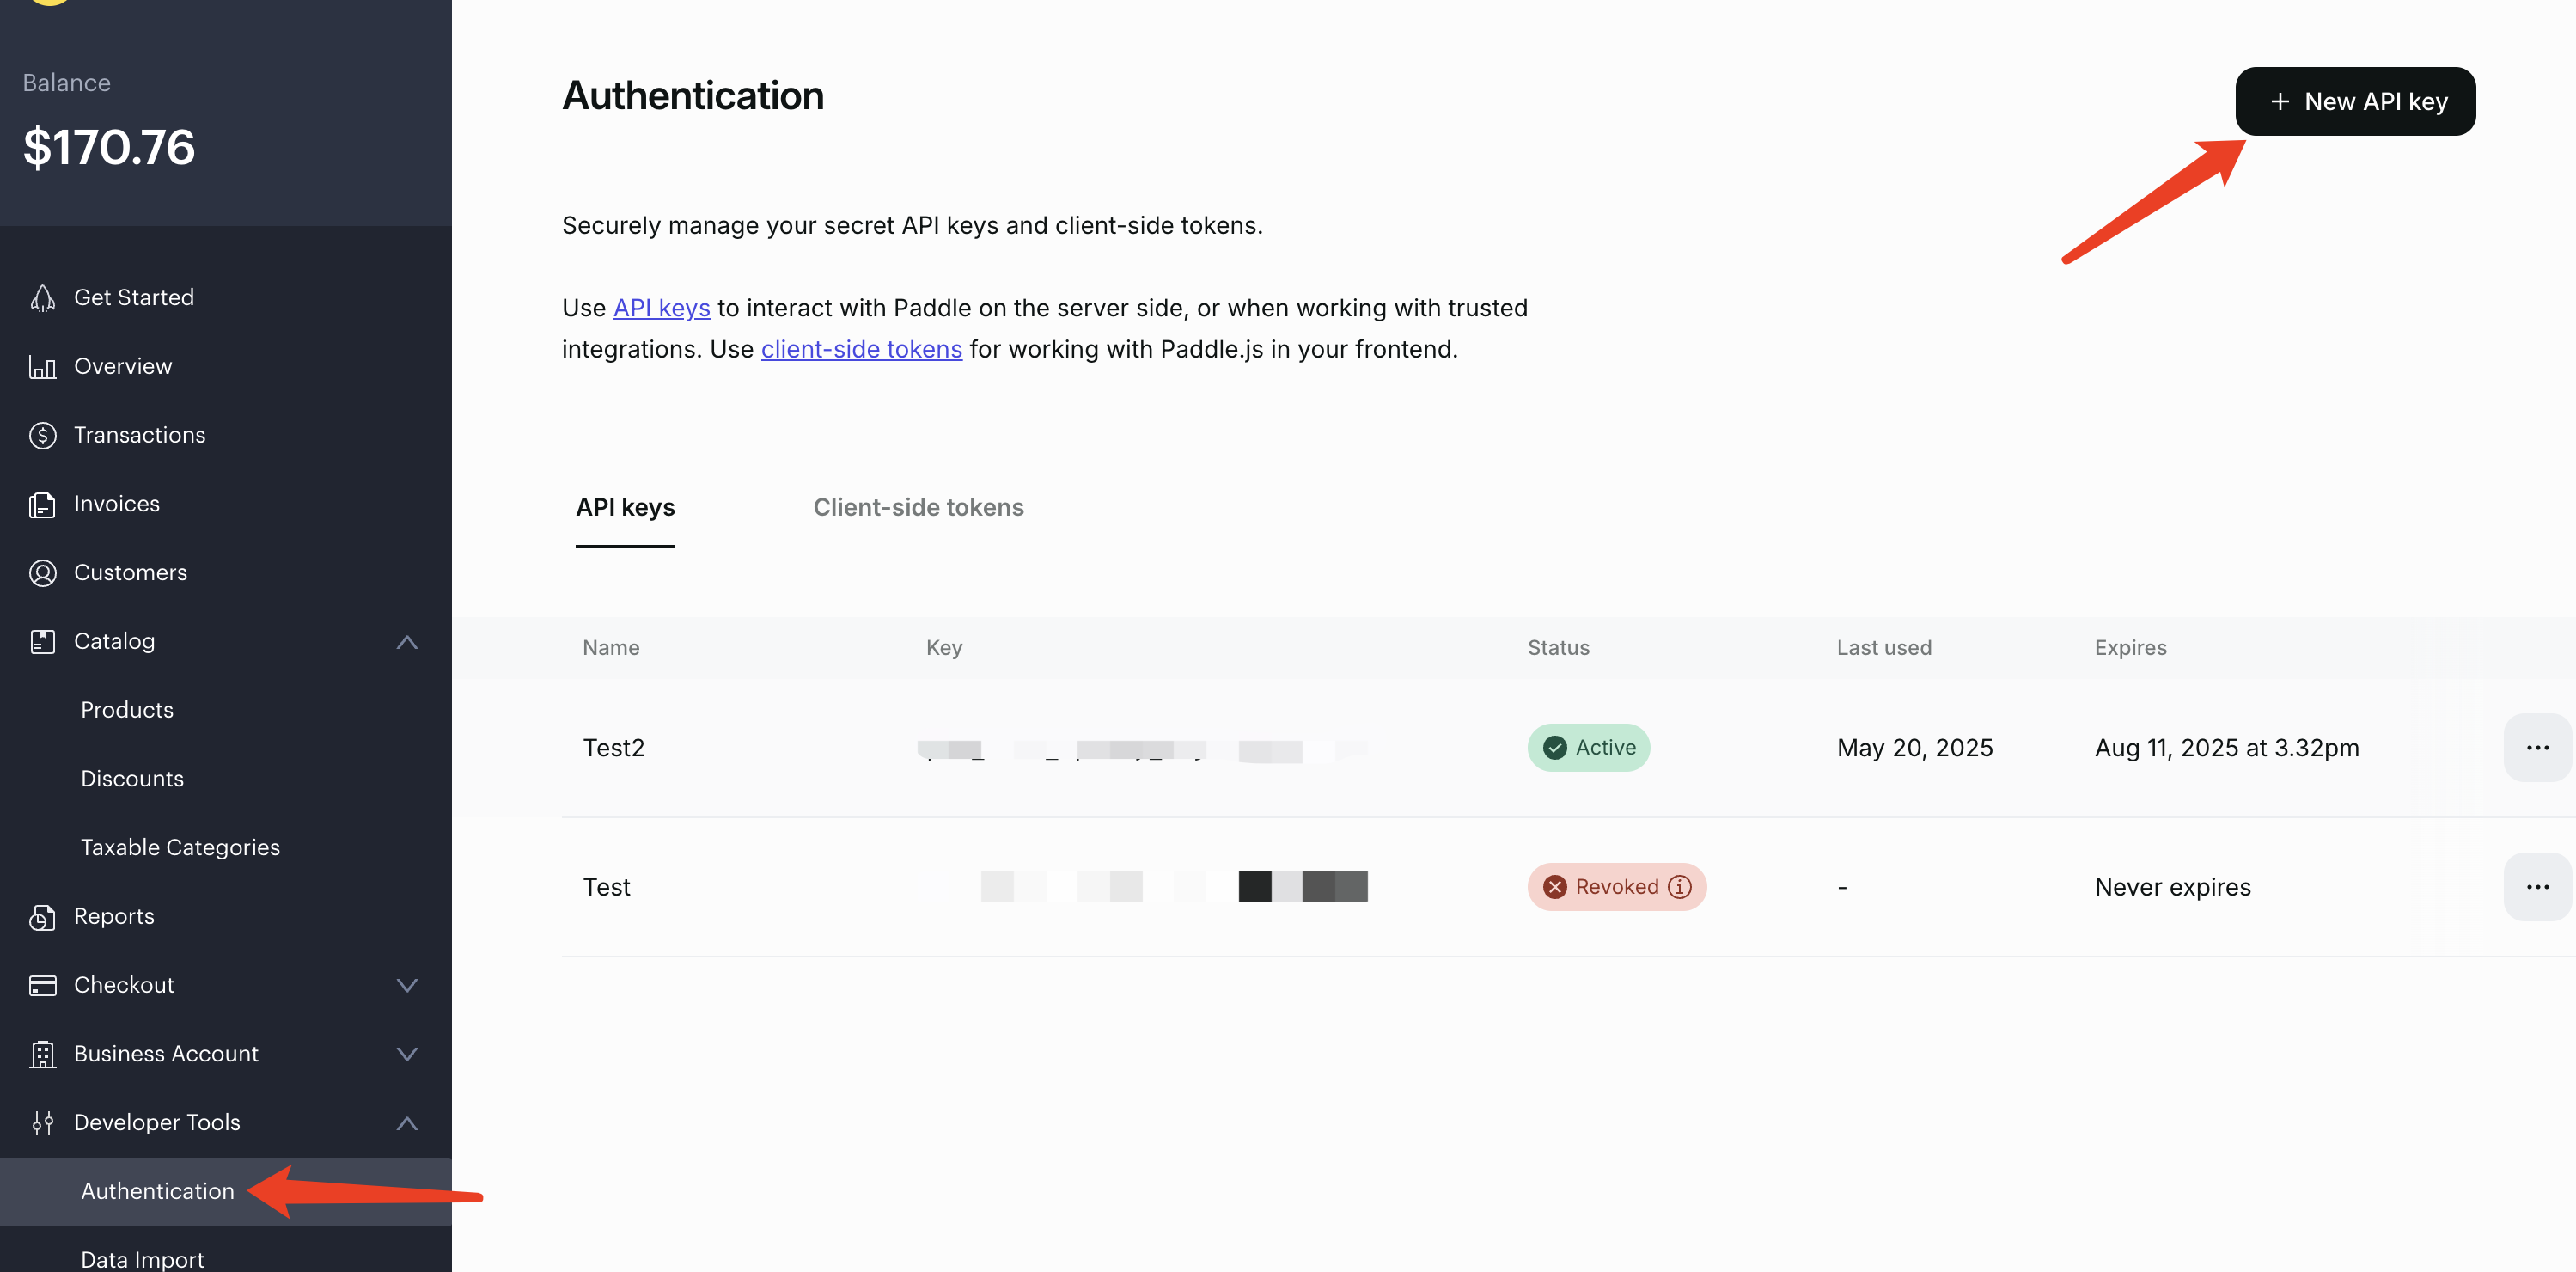This screenshot has width=2576, height=1272.
Task: Create a New API key
Action: pyautogui.click(x=2355, y=102)
